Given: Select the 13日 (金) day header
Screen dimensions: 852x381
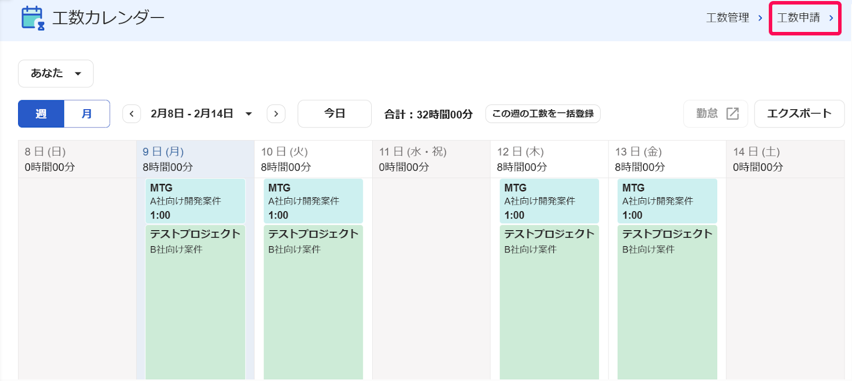Looking at the screenshot, I should tap(668, 159).
